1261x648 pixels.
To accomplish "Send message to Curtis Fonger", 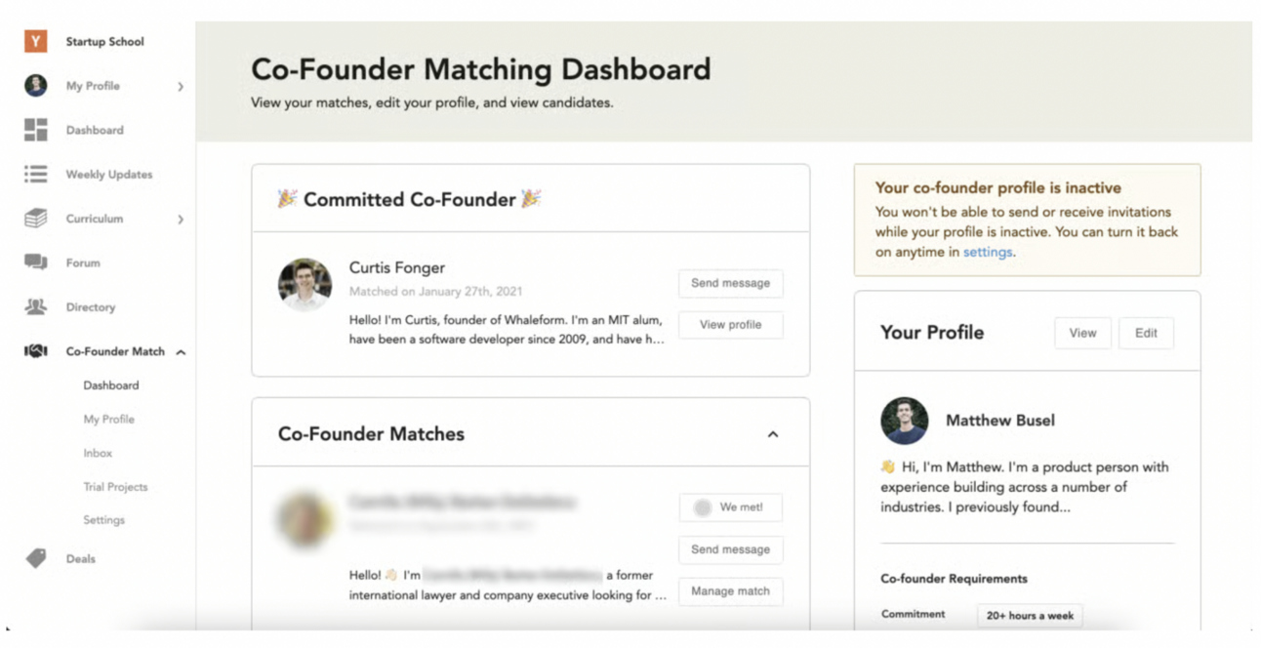I will point(730,283).
